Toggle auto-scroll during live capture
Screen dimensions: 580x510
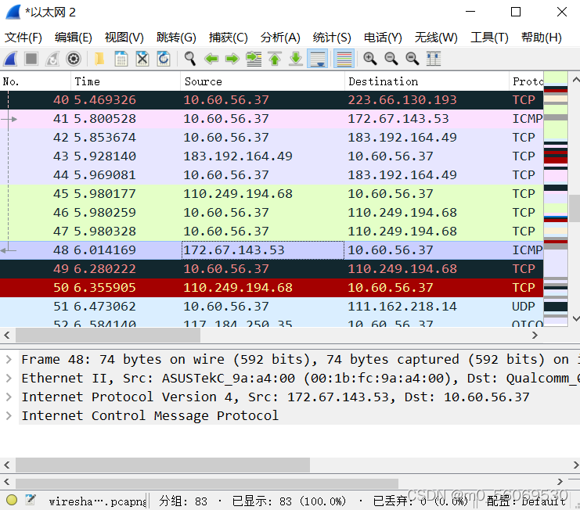pos(317,59)
